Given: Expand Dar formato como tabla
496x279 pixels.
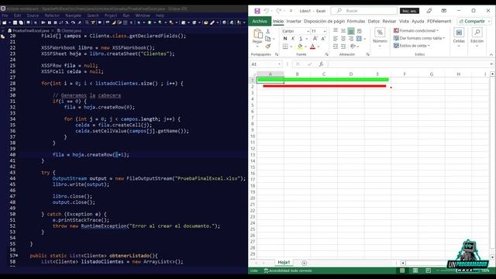Looking at the screenshot, I should pyautogui.click(x=419, y=38).
